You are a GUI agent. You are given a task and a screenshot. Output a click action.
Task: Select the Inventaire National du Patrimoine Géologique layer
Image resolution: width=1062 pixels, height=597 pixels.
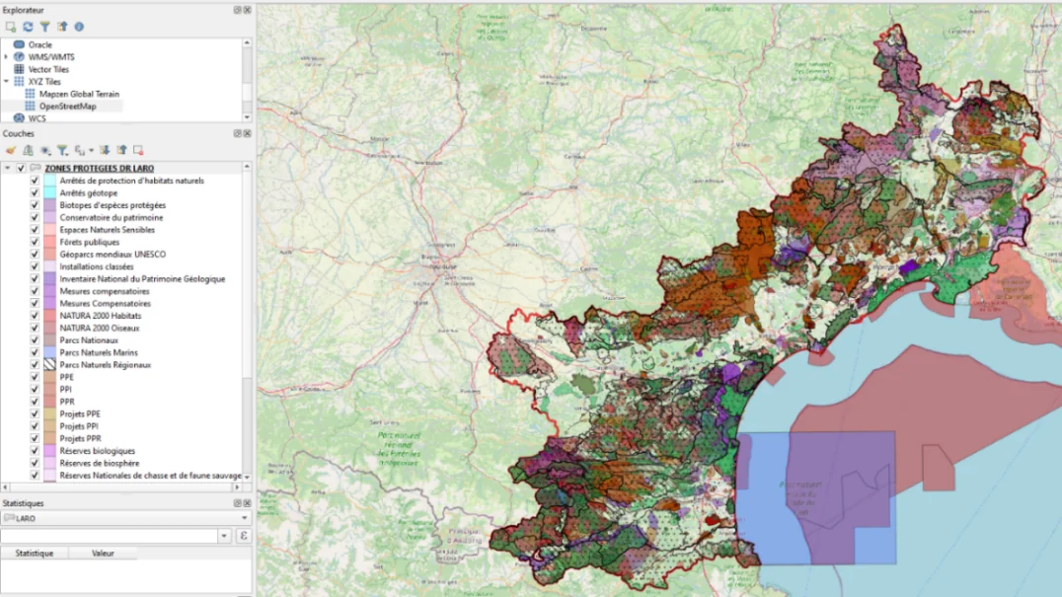coord(142,279)
